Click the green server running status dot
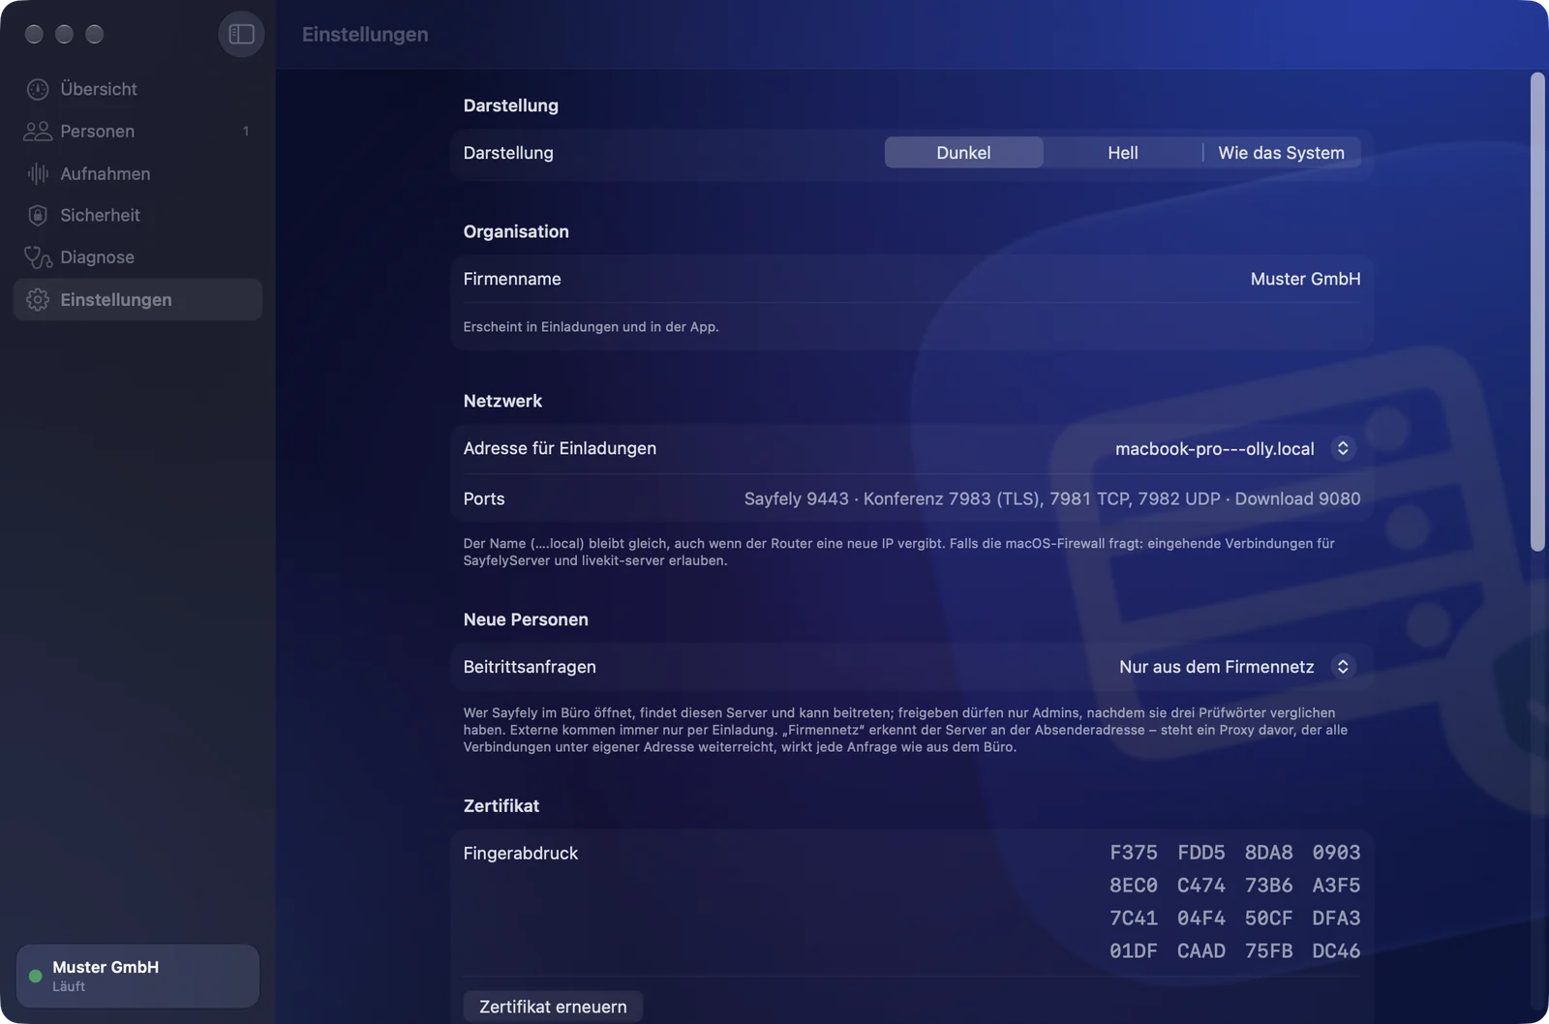 click(36, 976)
